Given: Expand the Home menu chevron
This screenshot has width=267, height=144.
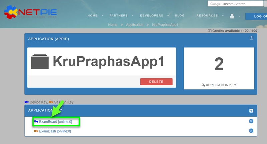Looking at the screenshot, I should tap(103, 15).
